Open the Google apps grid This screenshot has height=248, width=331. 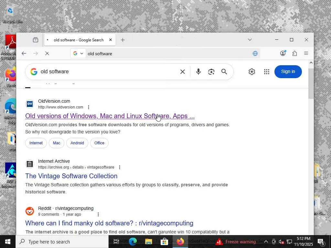[267, 72]
